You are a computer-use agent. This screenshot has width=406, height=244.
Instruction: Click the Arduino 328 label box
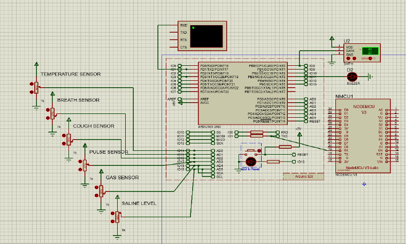[x=301, y=176]
